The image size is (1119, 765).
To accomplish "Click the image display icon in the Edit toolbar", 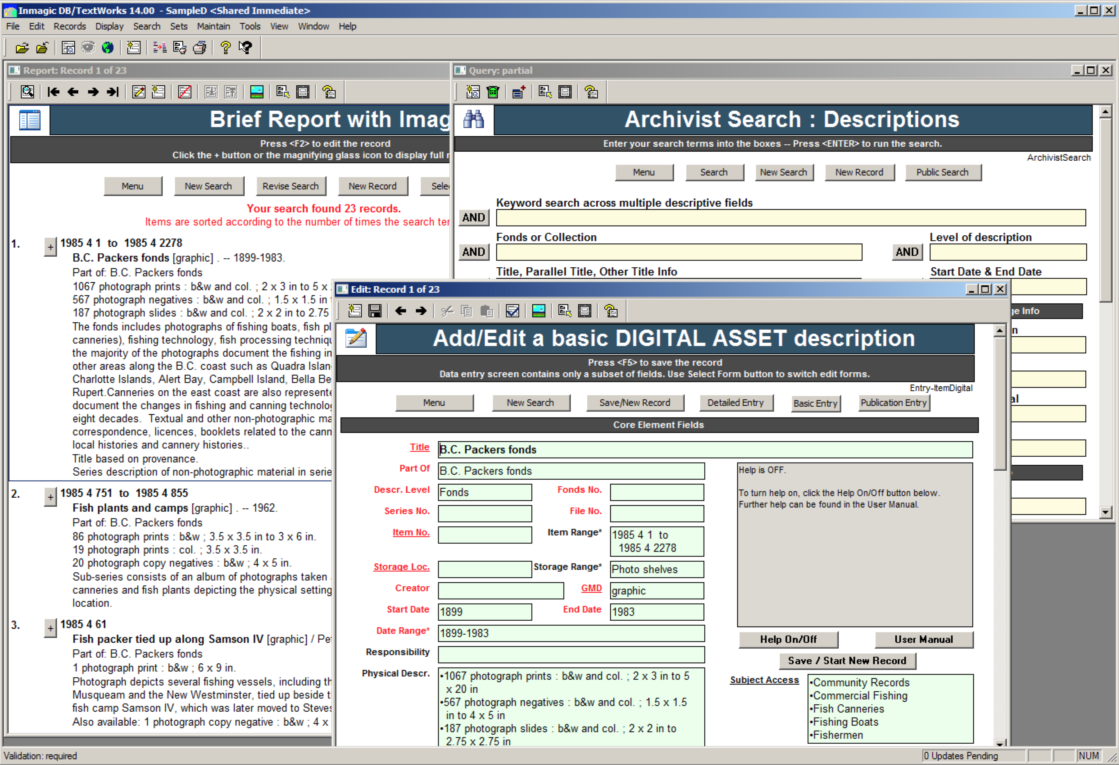I will (538, 311).
